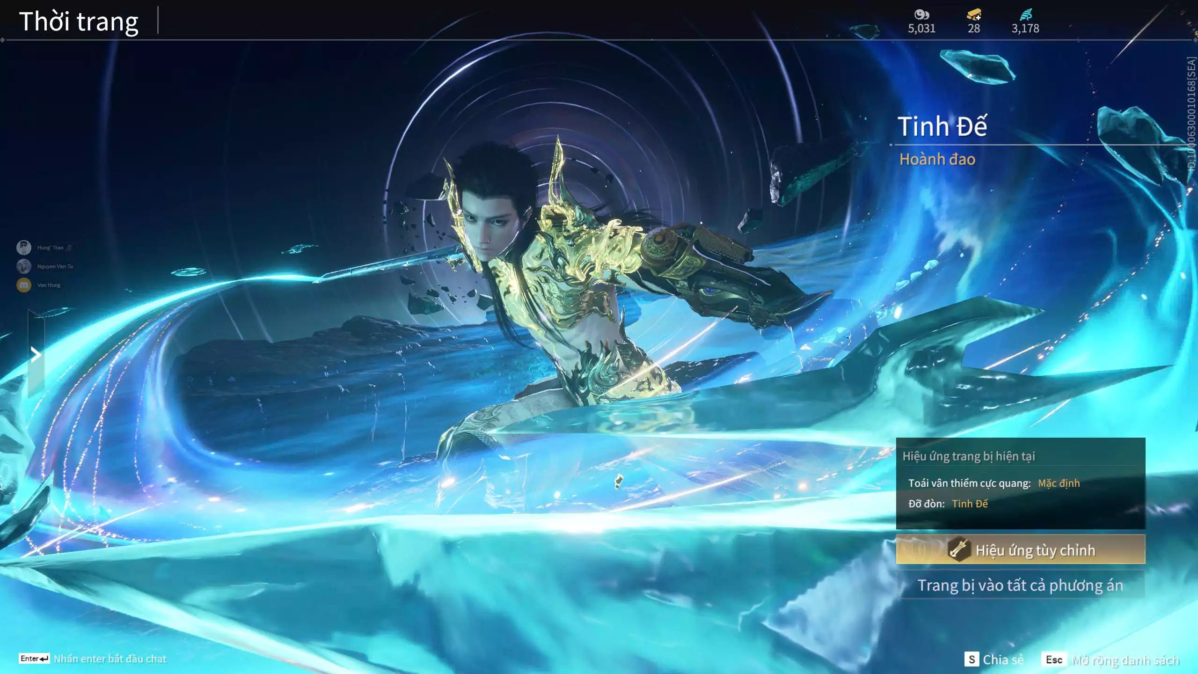
Task: Click the S Chia sẻ share button
Action: click(x=994, y=659)
